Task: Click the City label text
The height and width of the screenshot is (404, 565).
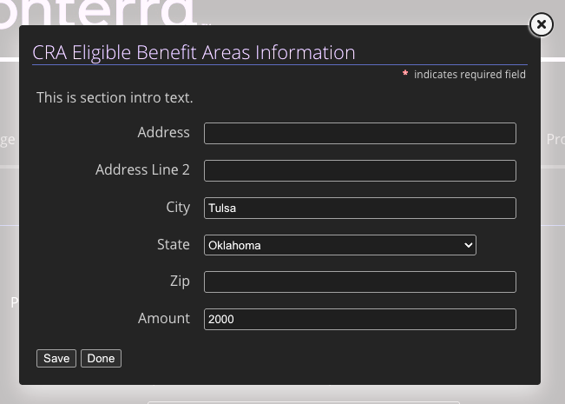Action: click(178, 208)
